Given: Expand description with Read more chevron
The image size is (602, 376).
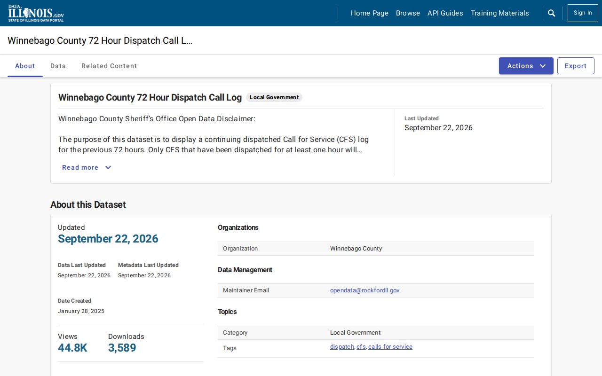Looking at the screenshot, I should (x=87, y=167).
